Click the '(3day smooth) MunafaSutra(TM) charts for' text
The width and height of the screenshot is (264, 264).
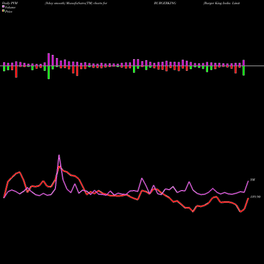(76, 3)
